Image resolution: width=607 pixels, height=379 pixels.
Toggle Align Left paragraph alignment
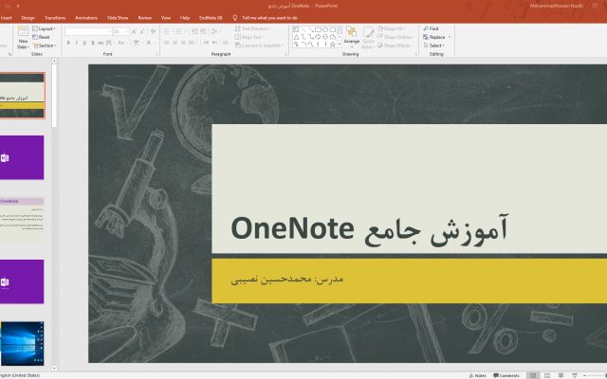pos(167,43)
